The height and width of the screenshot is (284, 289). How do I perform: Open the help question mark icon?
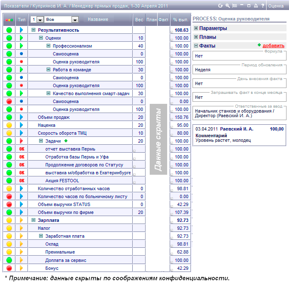click(x=263, y=6)
